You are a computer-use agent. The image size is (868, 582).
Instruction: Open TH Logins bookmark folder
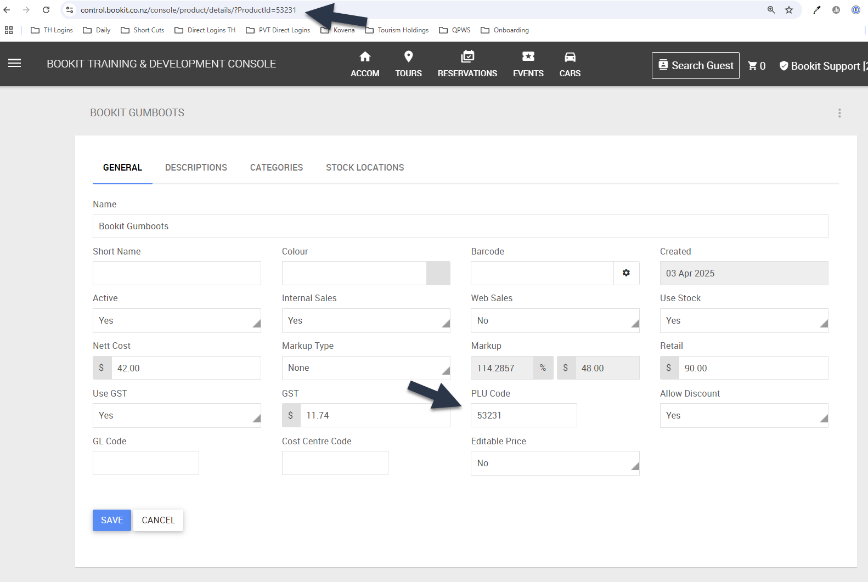click(52, 30)
